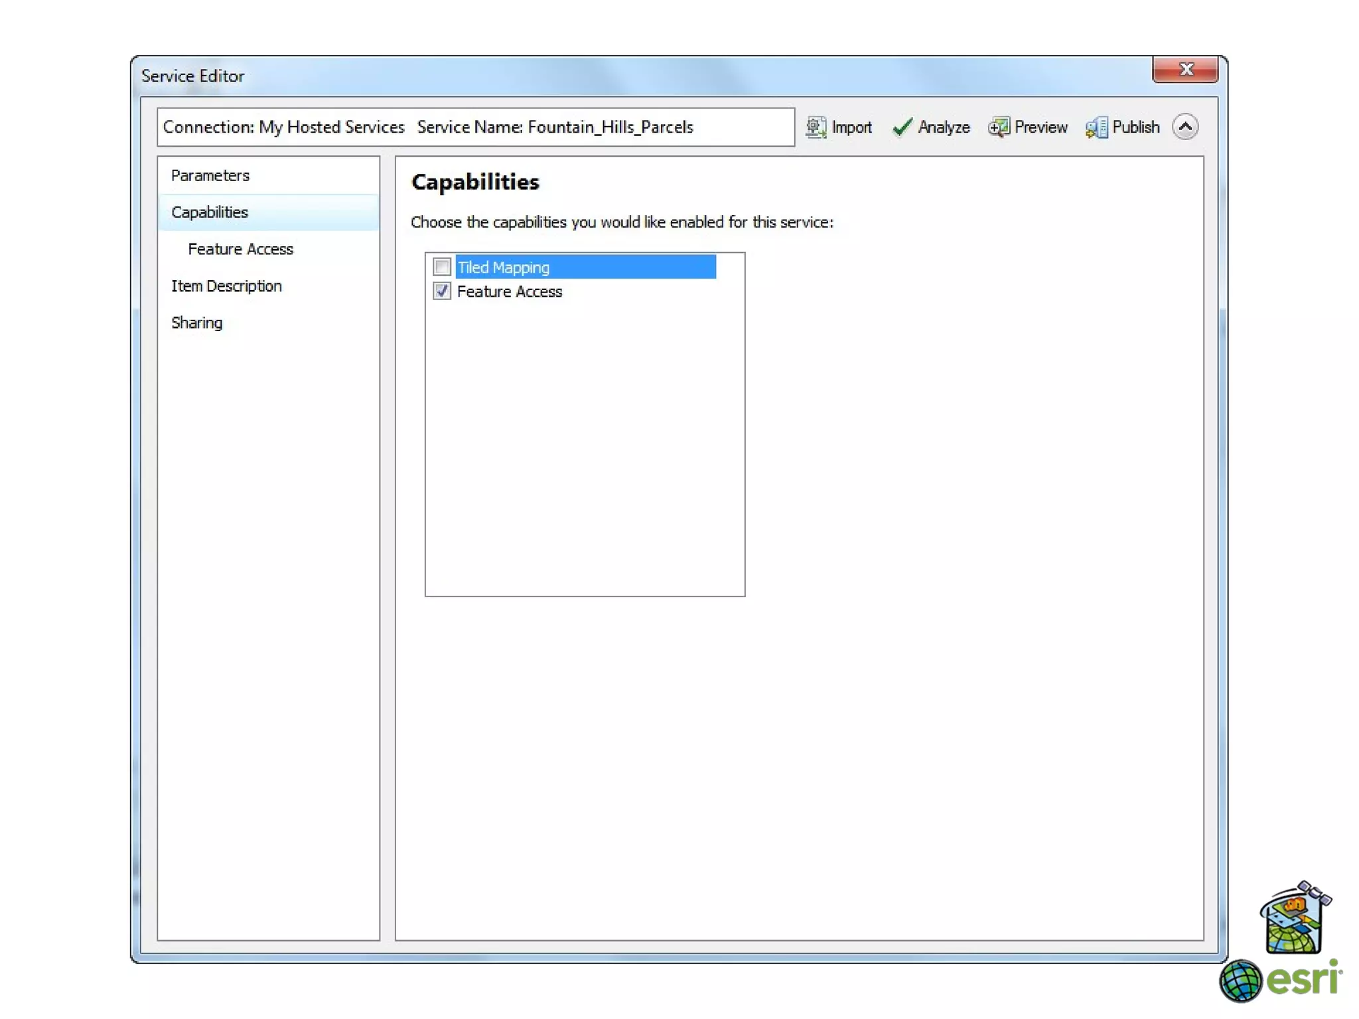The width and height of the screenshot is (1359, 1019).
Task: Enable the Tiled Mapping checkbox
Action: point(442,267)
